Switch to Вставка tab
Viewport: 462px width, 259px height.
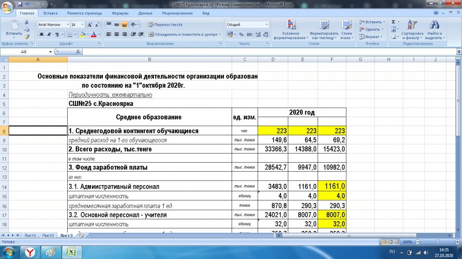pyautogui.click(x=51, y=13)
